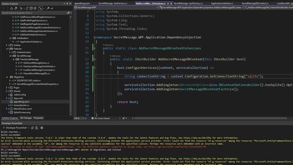The width and height of the screenshot is (293, 165).
Task: Open the appsettings.json editor tab
Action: point(82,3)
